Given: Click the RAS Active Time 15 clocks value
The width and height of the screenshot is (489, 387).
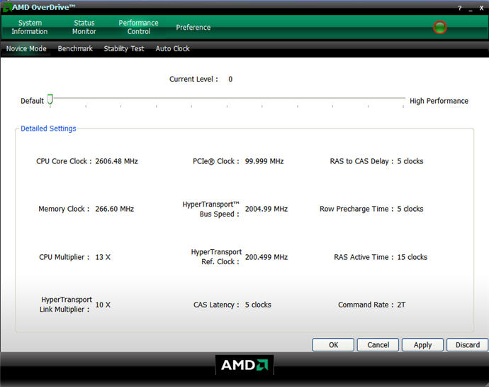Looking at the screenshot, I should click(412, 257).
